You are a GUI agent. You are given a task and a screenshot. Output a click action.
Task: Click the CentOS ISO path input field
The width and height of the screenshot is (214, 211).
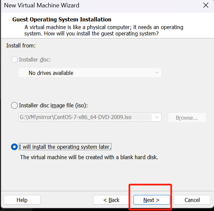[85, 117]
